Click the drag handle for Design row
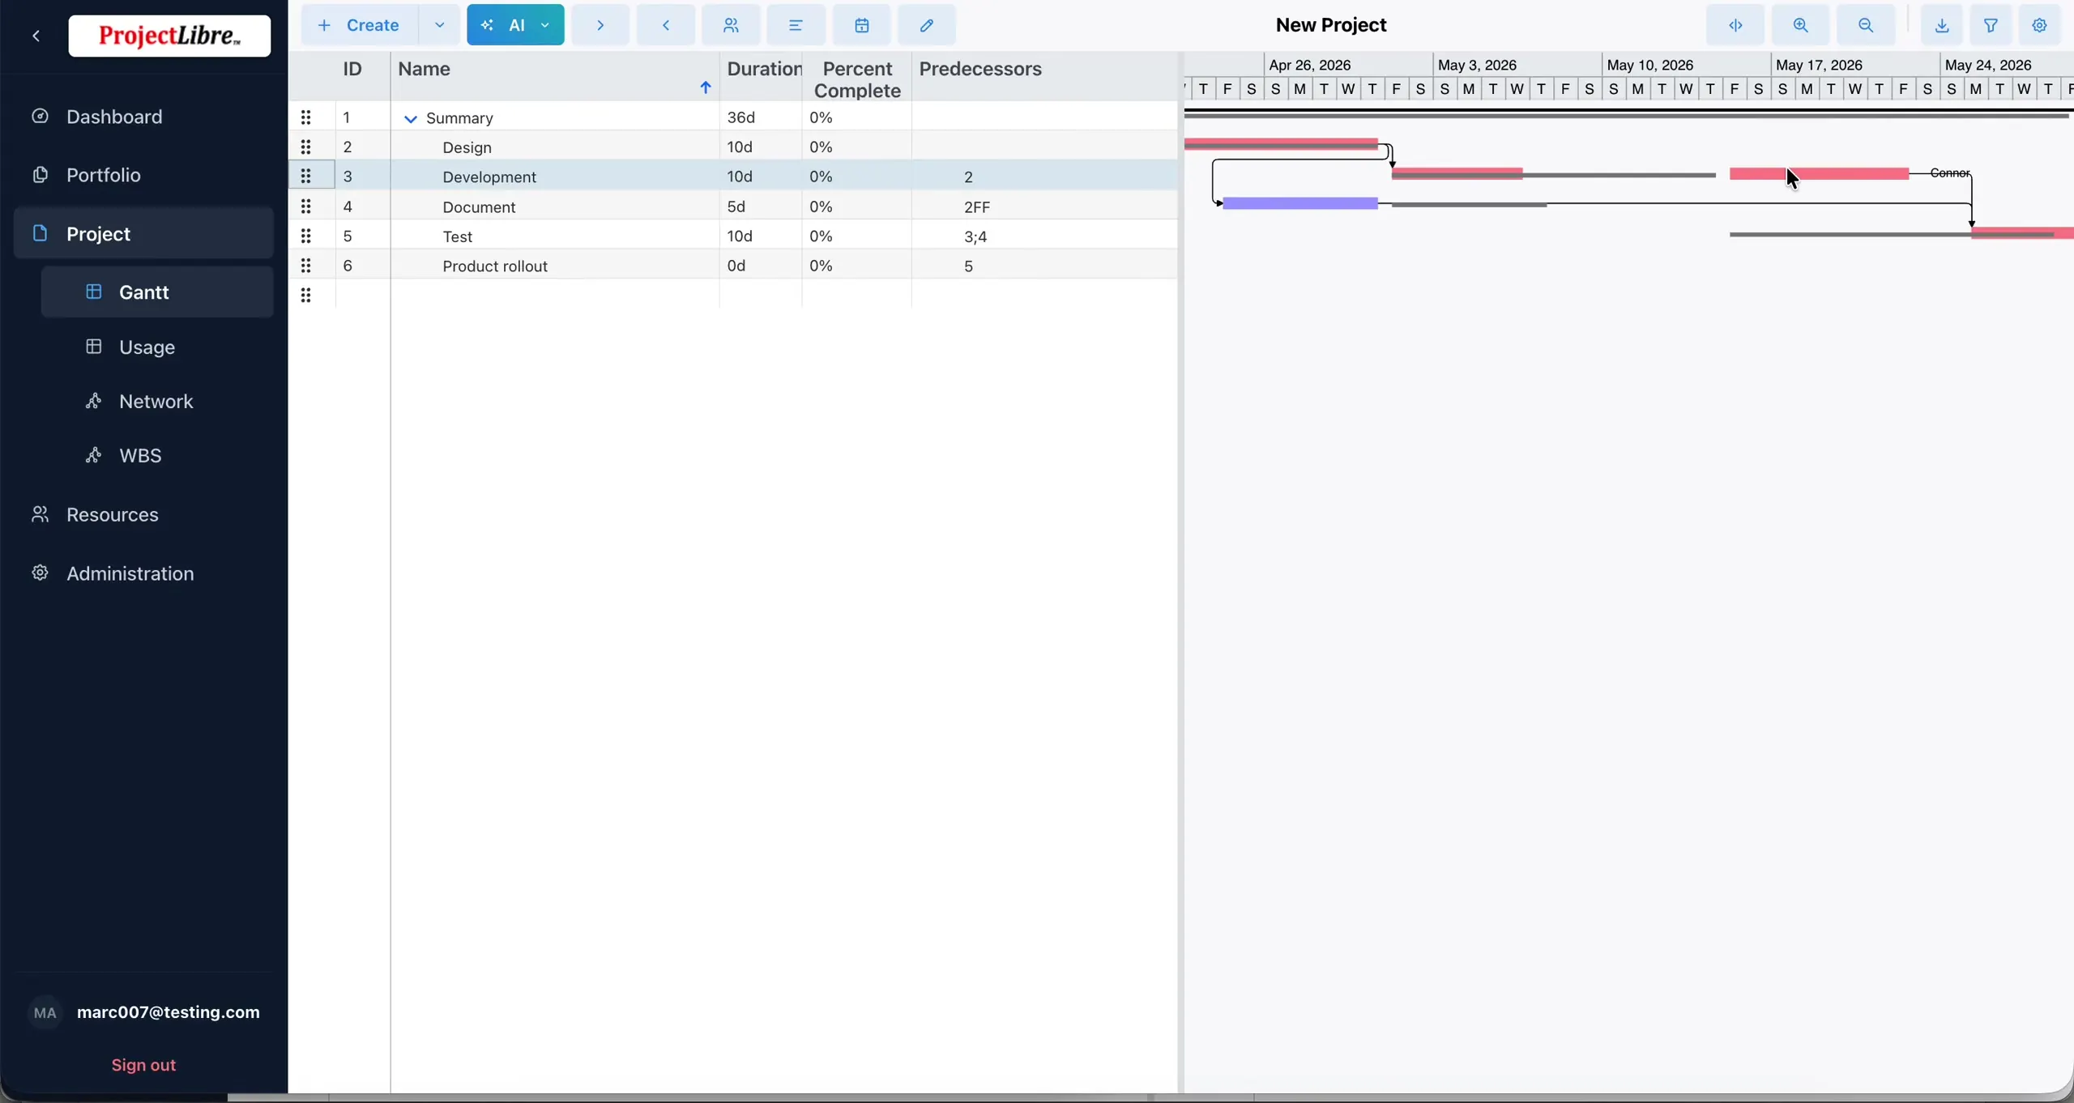The height and width of the screenshot is (1103, 2074). tap(306, 147)
